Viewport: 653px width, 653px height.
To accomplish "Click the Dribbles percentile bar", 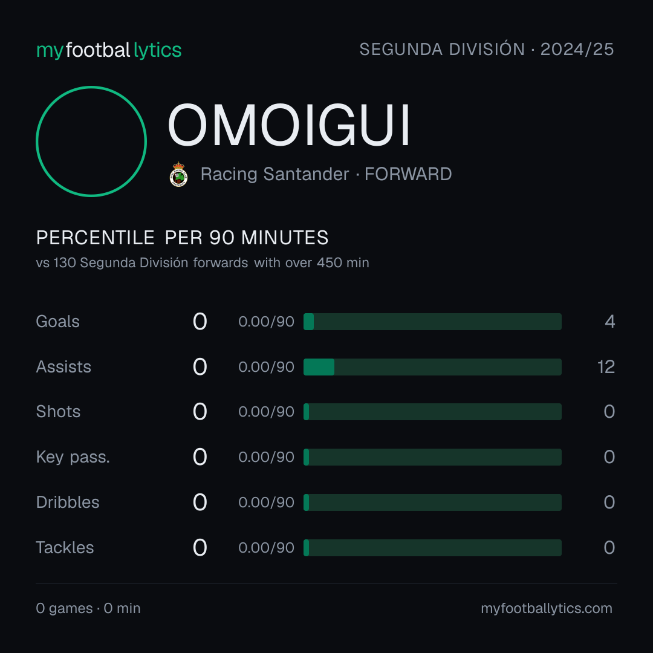I will point(432,502).
